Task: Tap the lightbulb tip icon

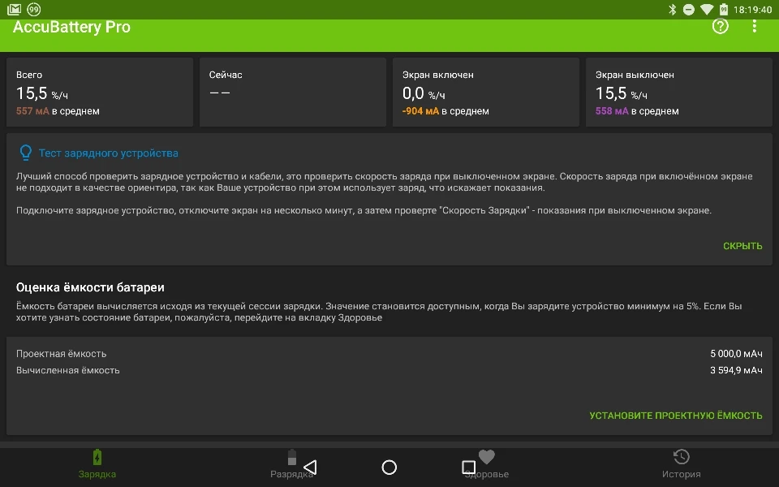Action: point(25,153)
